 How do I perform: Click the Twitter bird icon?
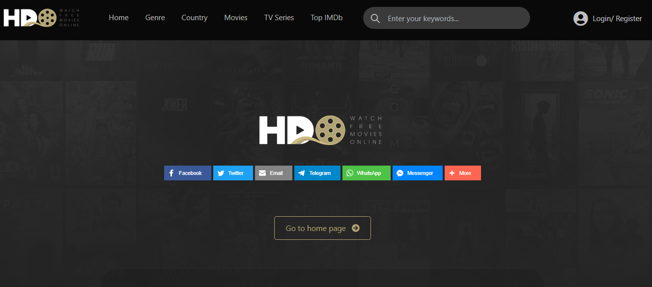coord(220,172)
